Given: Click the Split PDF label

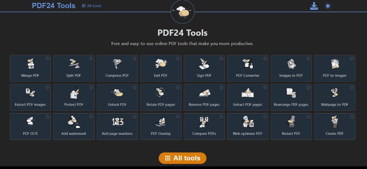Looking at the screenshot, I should pos(74,76).
